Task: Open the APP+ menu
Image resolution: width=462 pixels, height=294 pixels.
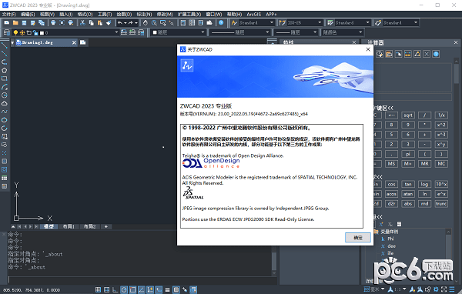Action: 271,14
